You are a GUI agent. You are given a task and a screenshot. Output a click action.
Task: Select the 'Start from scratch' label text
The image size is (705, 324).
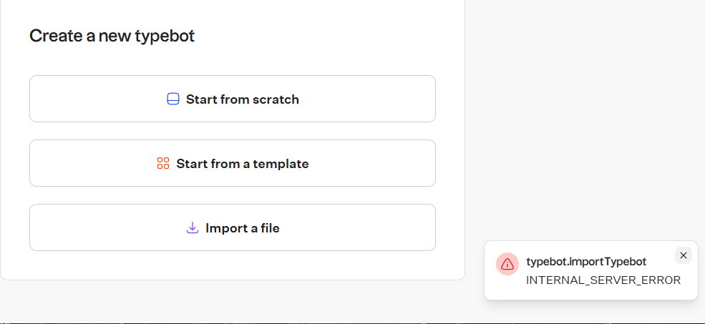[x=243, y=99]
